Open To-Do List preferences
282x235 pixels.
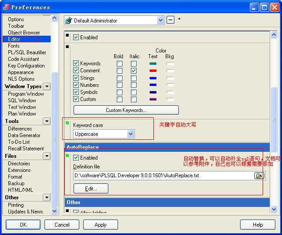point(19,142)
